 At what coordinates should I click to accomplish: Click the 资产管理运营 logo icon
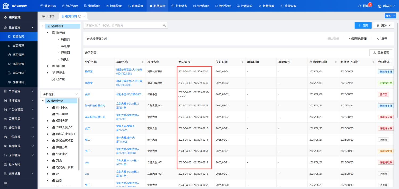click(x=6, y=6)
